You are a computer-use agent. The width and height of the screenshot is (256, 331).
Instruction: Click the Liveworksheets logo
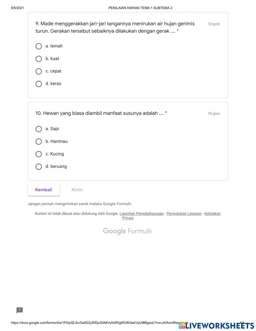[x=216, y=326]
